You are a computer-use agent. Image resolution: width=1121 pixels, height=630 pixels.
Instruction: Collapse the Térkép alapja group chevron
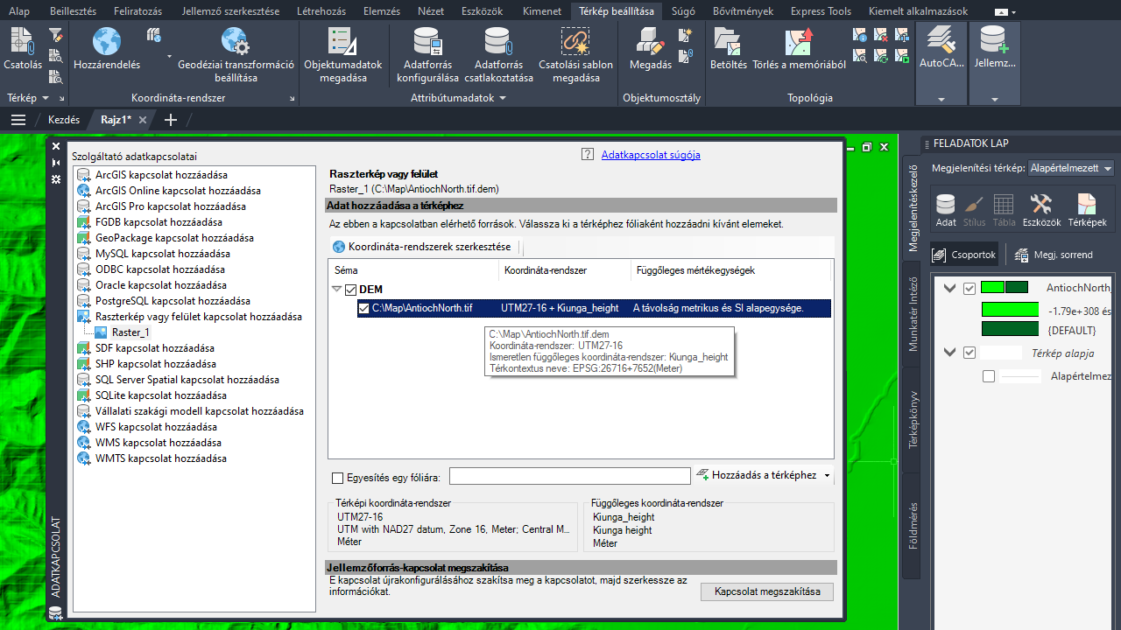click(x=950, y=353)
